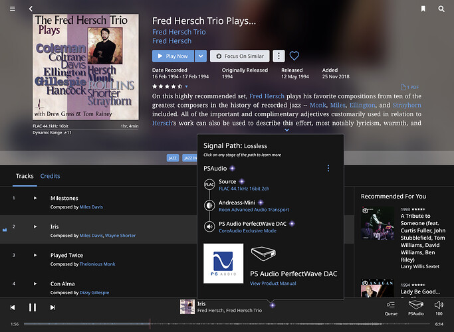Click the signal path quality star next to PSAudio
This screenshot has width=454, height=332.
232,168
